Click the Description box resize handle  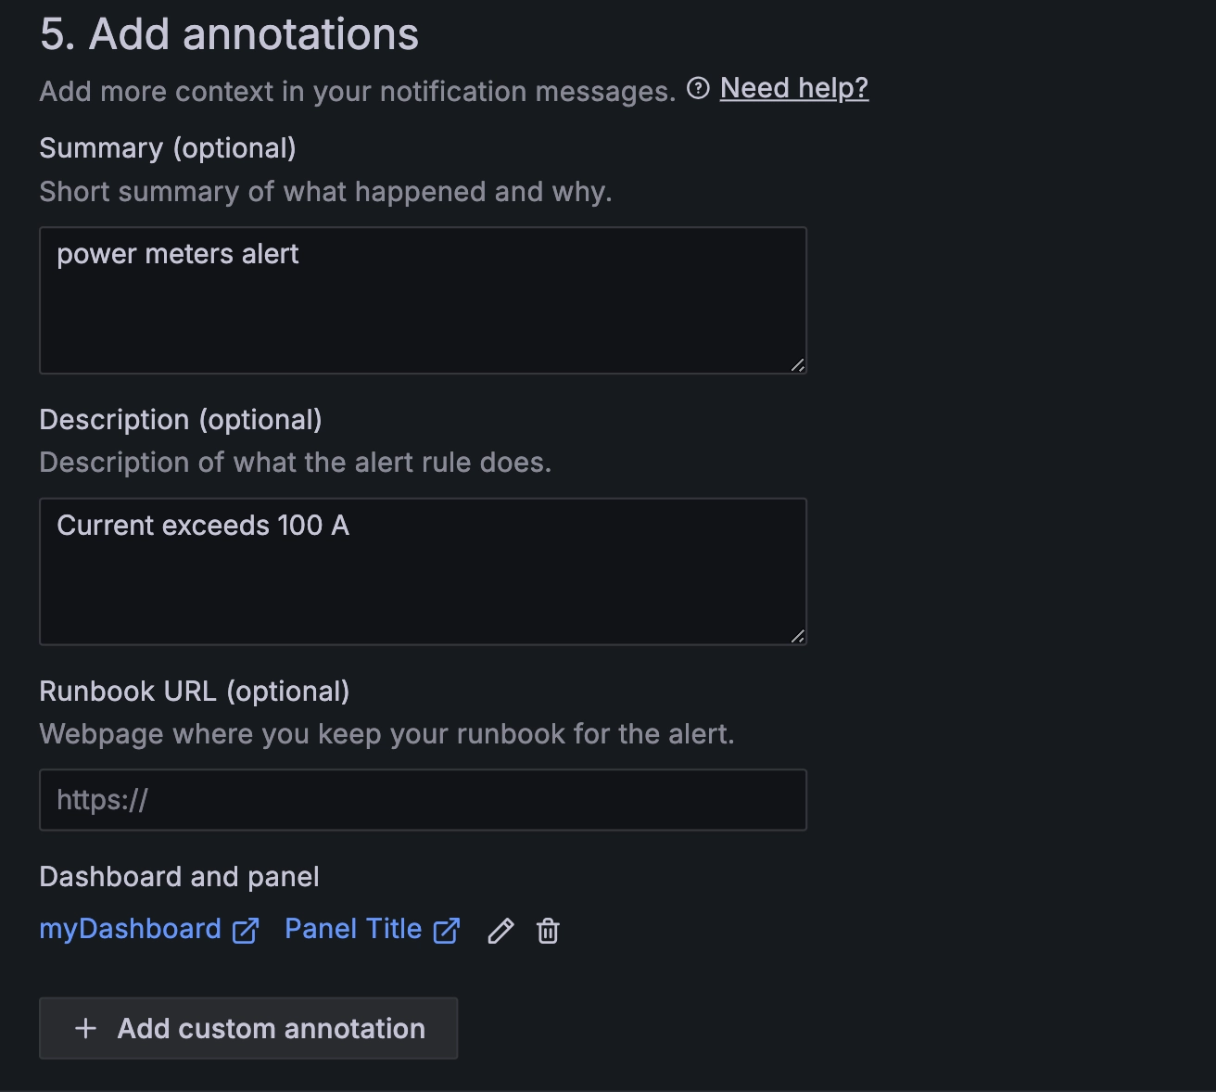click(x=797, y=636)
